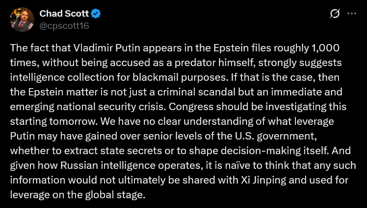This screenshot has height=208, width=367.
Task: Open Chad Scott's profile picture
Action: [22, 20]
